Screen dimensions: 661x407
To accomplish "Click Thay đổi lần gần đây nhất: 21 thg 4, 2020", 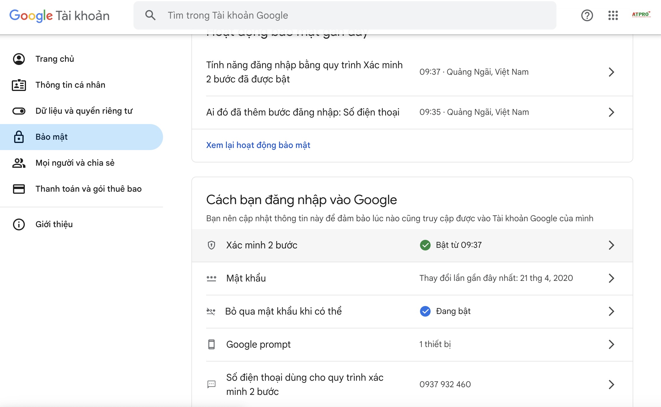I will pyautogui.click(x=496, y=278).
